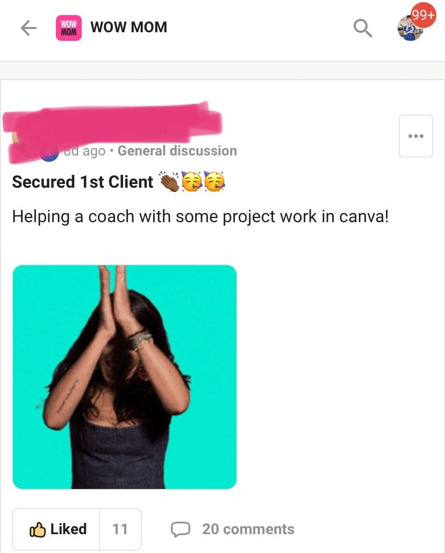
Task: Click the clapping hands emoji in title
Action: pos(169,182)
